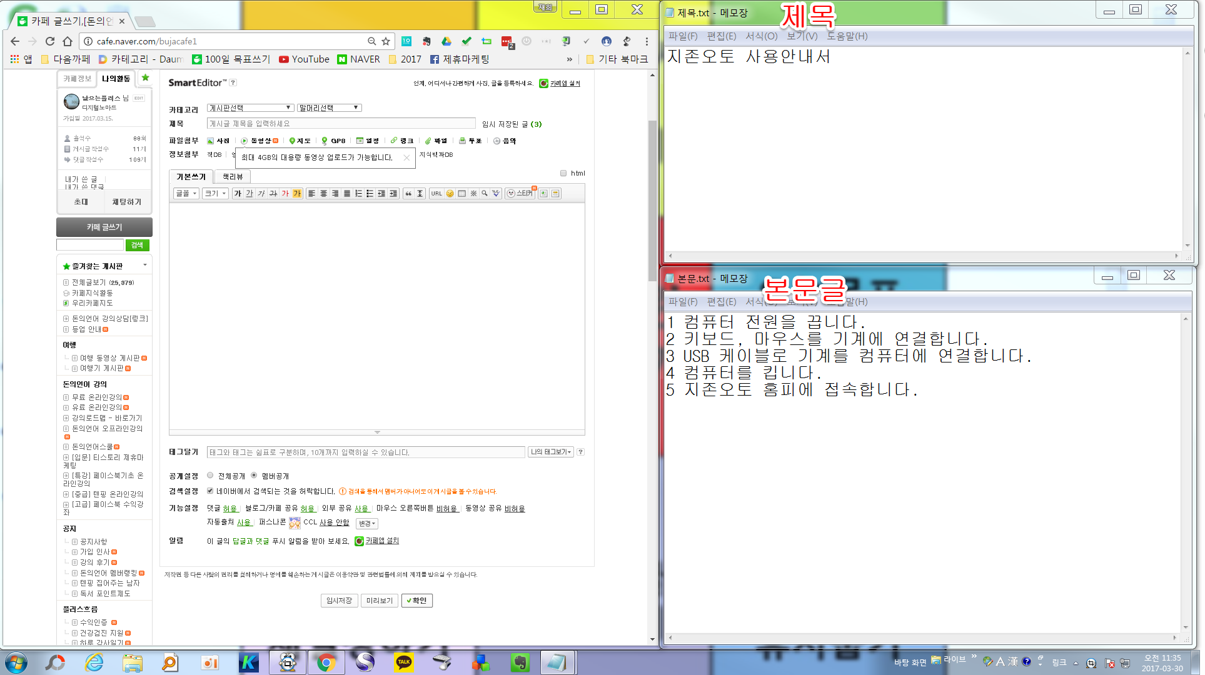Insert an emoticon via smiley icon
The height and width of the screenshot is (675, 1205).
point(450,194)
